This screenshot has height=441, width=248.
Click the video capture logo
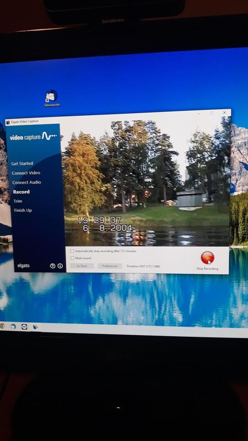coord(34,137)
